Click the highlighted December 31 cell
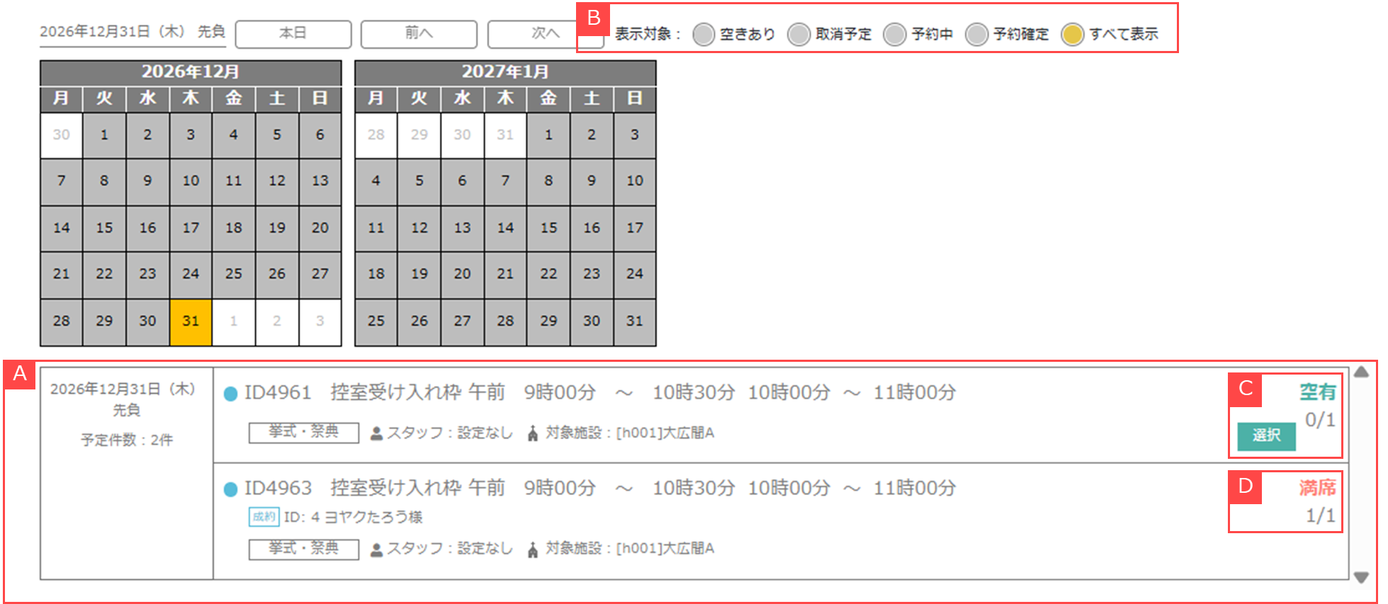The height and width of the screenshot is (604, 1388). pos(191,321)
